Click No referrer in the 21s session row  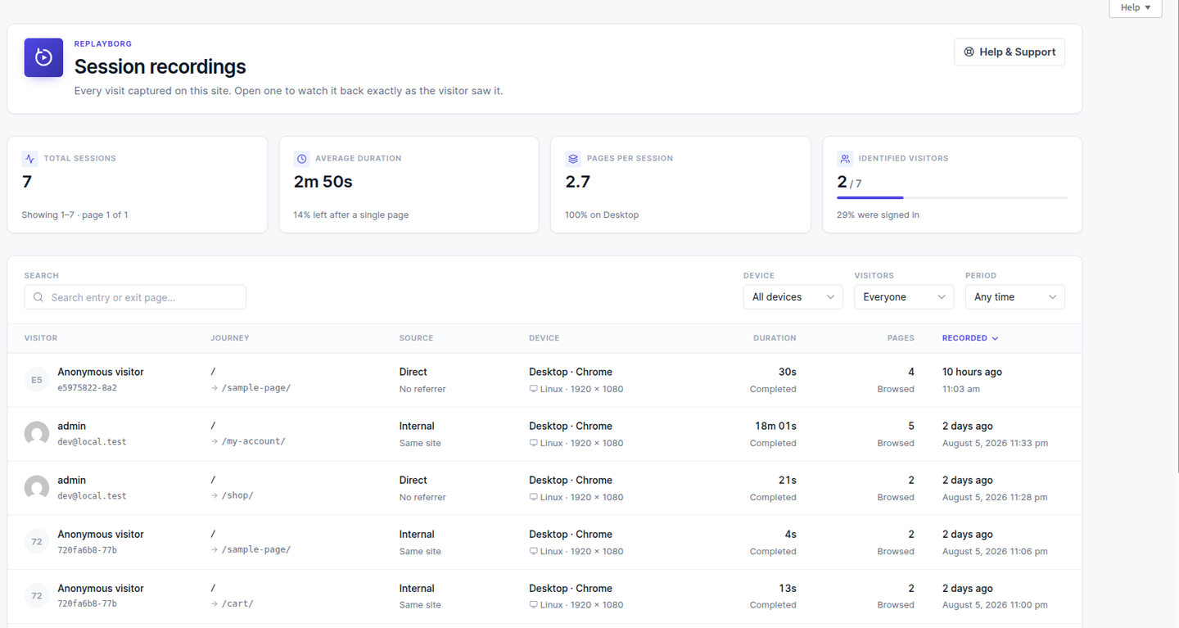422,497
